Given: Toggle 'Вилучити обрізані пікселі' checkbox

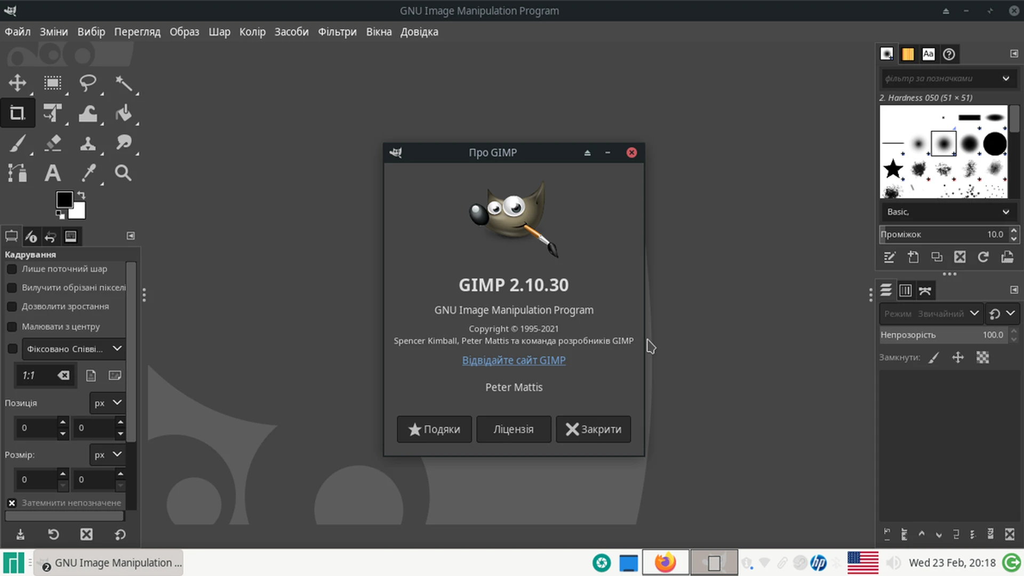Looking at the screenshot, I should 12,287.
